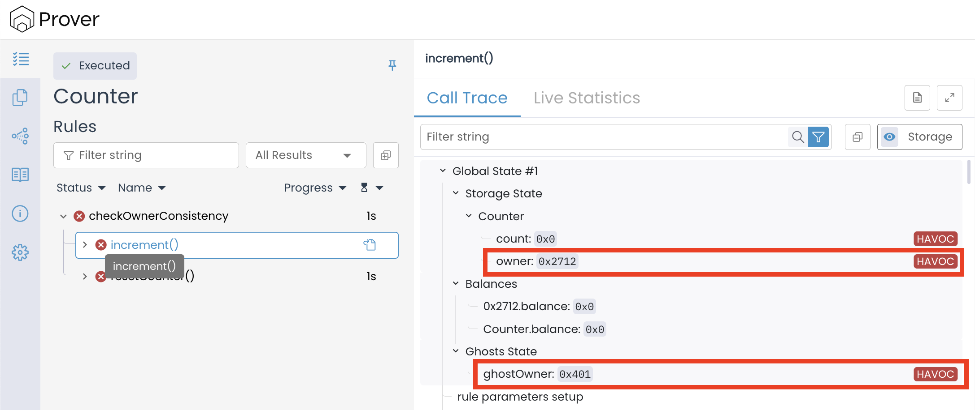Open the settings gear sidebar icon
Viewport: 975px width, 410px height.
click(20, 252)
